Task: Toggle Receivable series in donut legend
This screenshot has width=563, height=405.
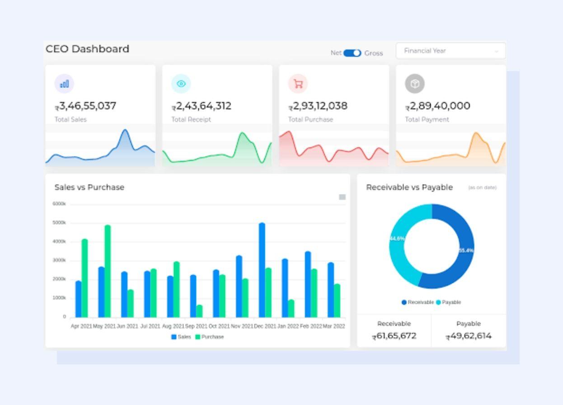Action: [x=418, y=302]
